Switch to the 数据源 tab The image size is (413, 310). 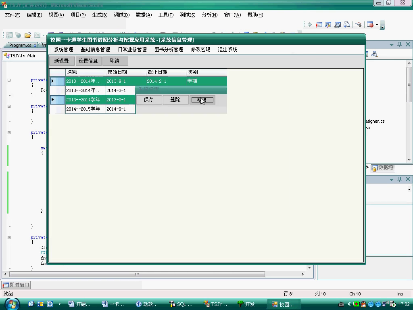383,168
